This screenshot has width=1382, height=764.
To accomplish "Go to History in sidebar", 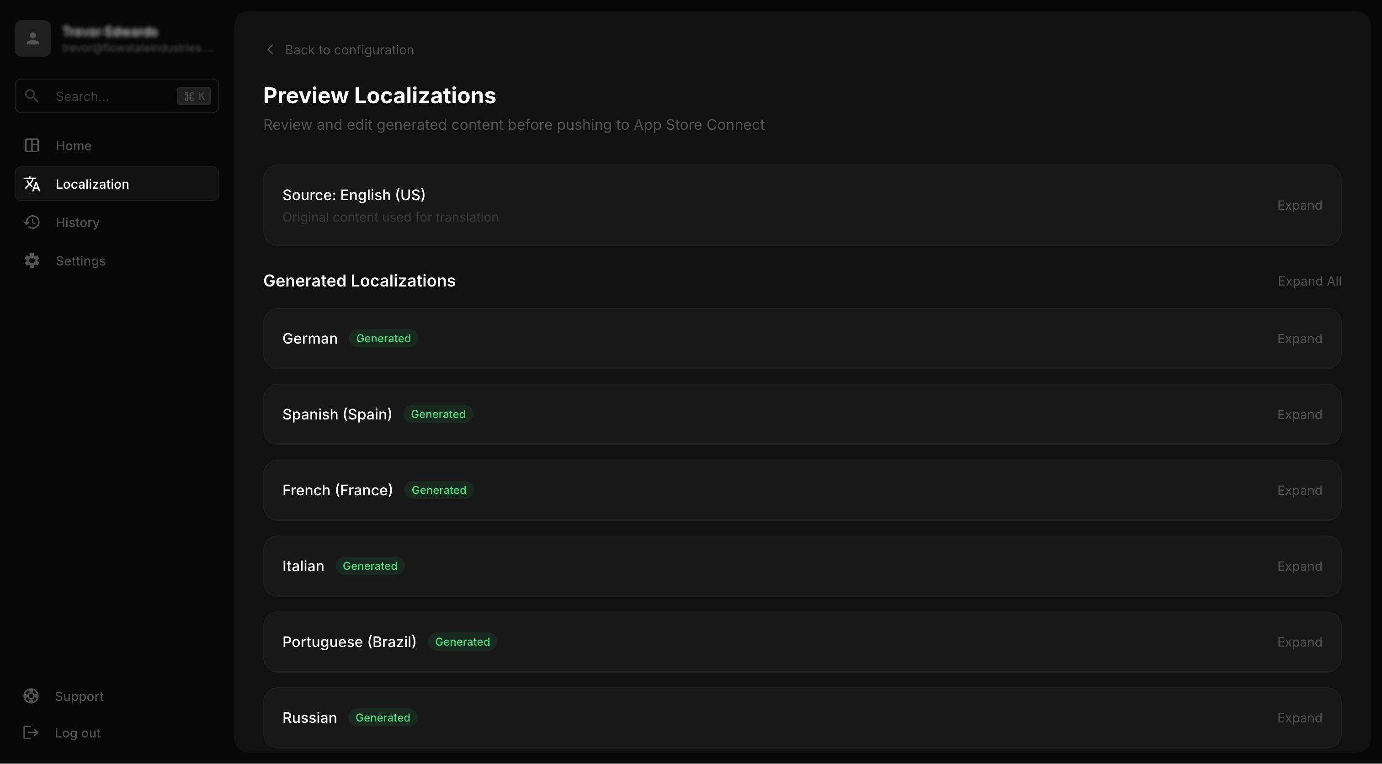I will [x=78, y=223].
